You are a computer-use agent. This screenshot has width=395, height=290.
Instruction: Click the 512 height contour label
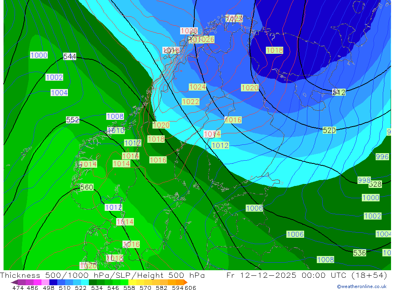[339, 92]
